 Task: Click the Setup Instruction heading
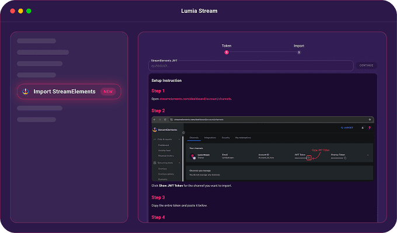166,81
